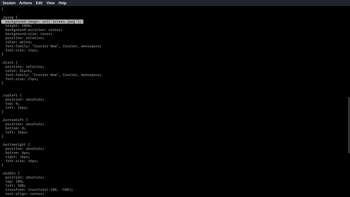This screenshot has height=197, width=350.
Task: Click the 'color: white;' line
Action: (18, 42)
